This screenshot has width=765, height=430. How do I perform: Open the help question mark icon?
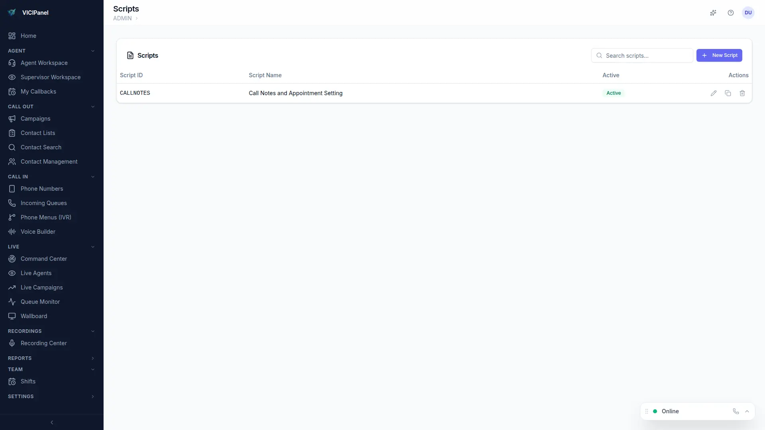click(731, 13)
